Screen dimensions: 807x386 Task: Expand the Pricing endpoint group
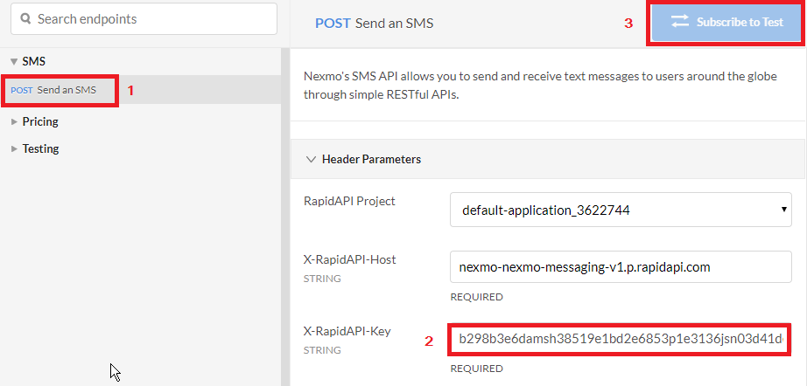[x=14, y=122]
